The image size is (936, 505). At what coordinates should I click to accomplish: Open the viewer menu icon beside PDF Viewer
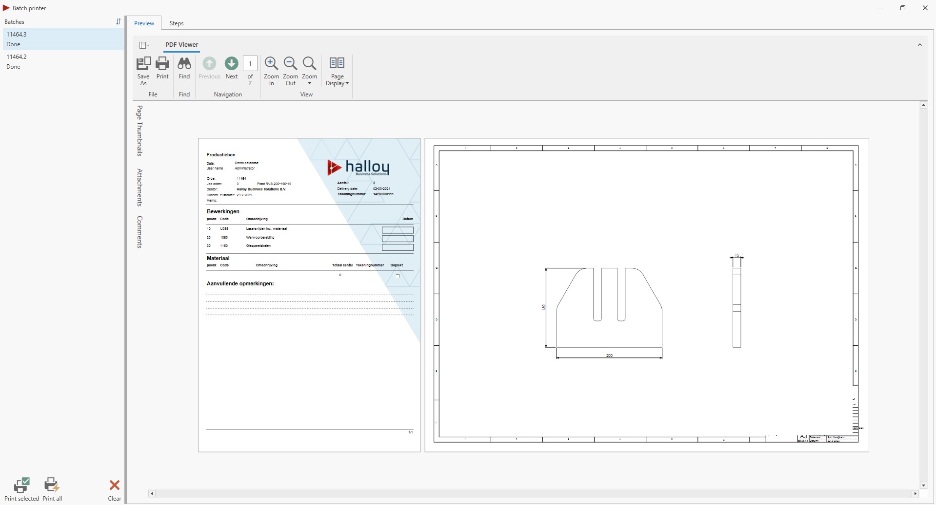tap(144, 45)
